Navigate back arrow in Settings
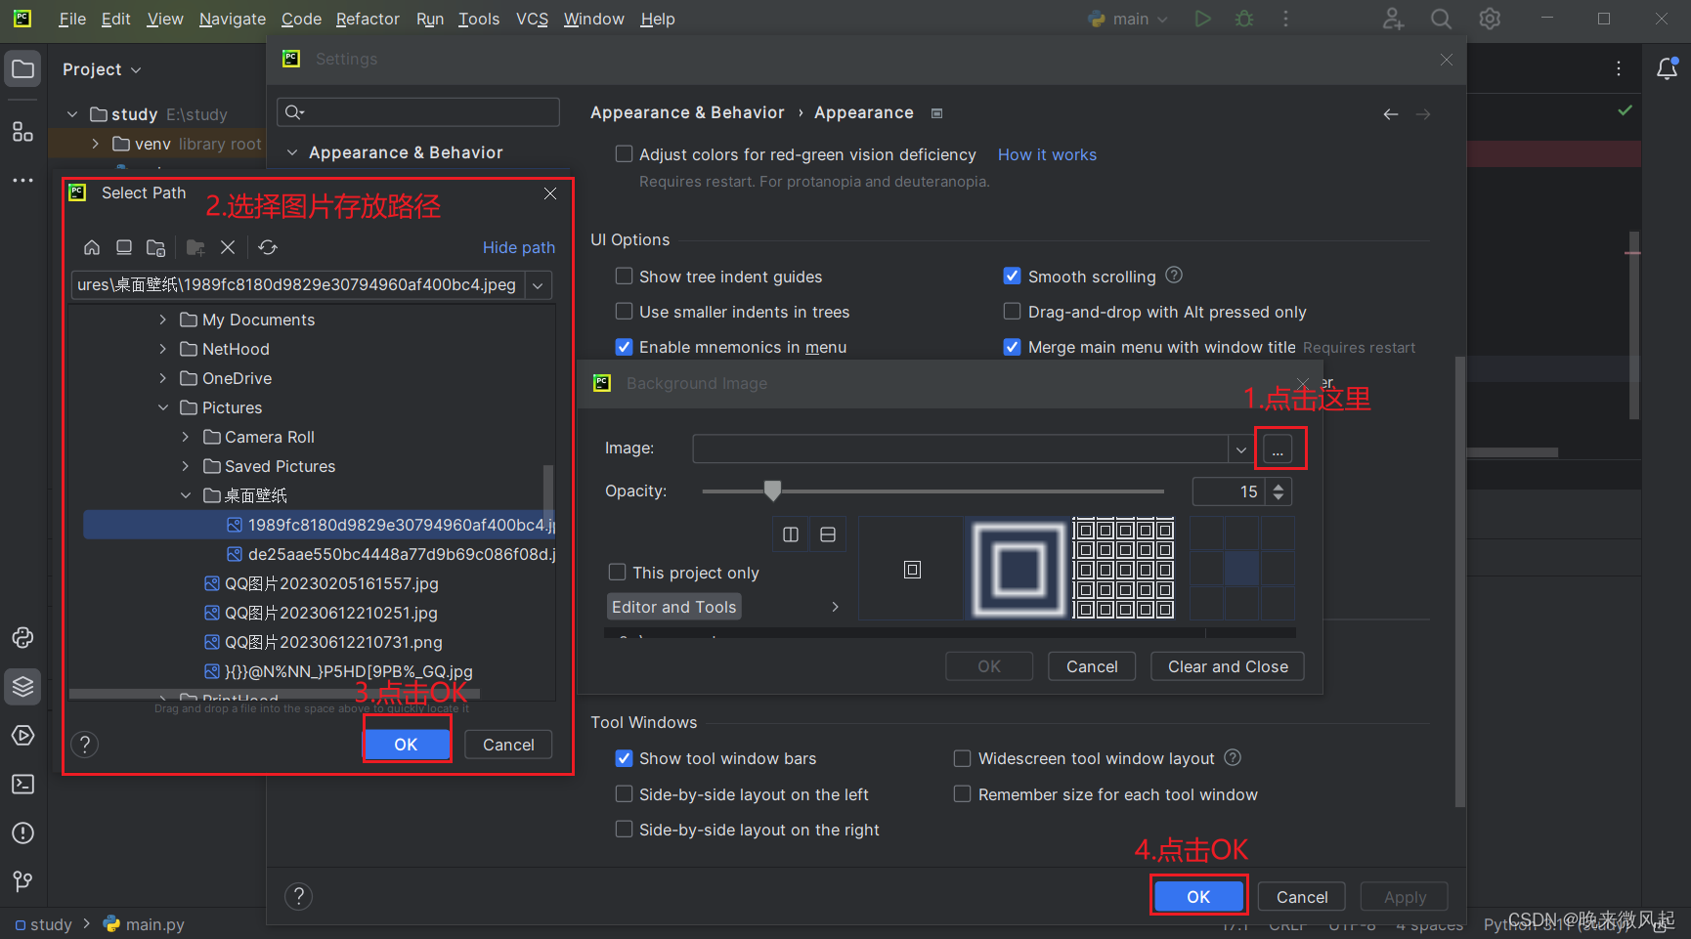 click(1391, 114)
